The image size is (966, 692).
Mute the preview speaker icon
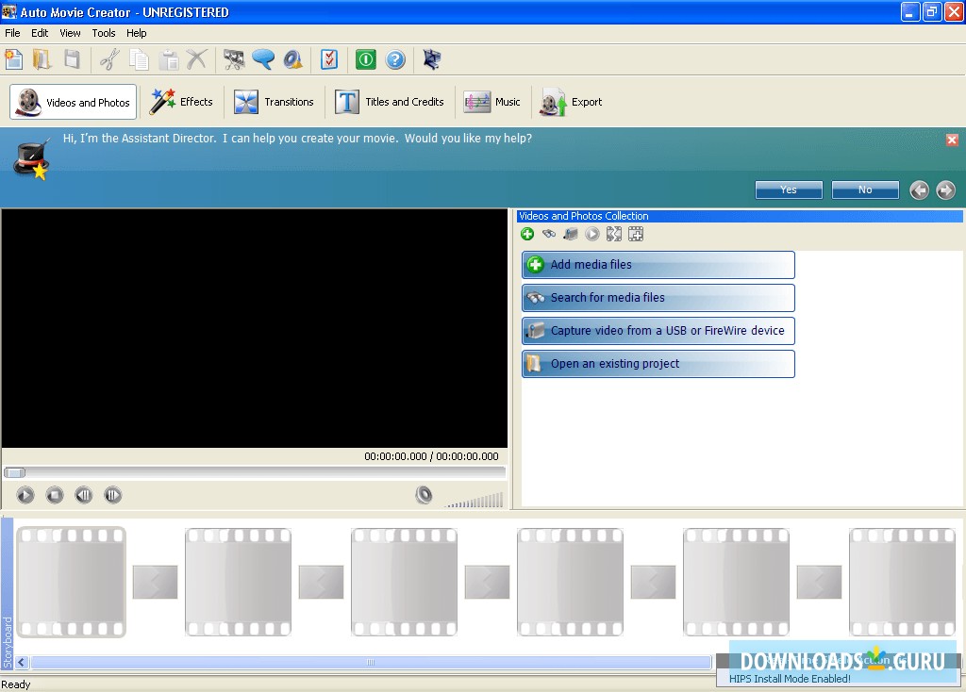[424, 495]
